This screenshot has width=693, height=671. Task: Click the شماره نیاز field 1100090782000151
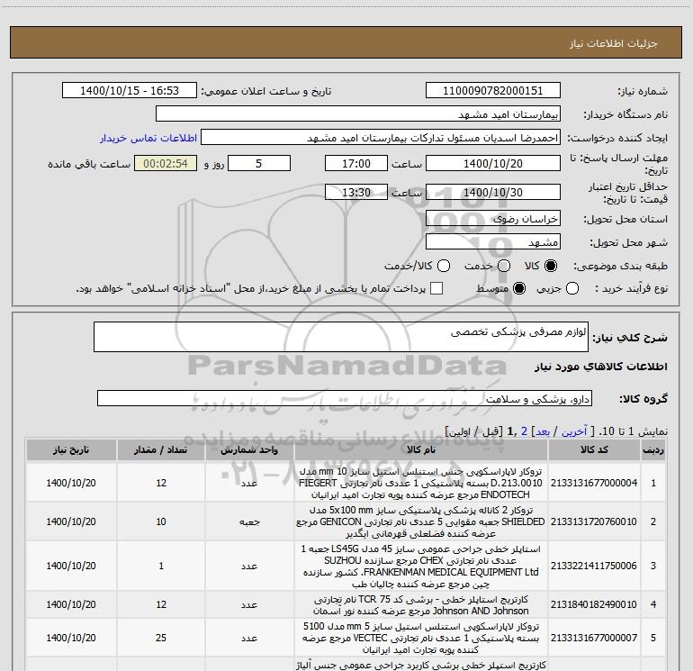pos(493,90)
